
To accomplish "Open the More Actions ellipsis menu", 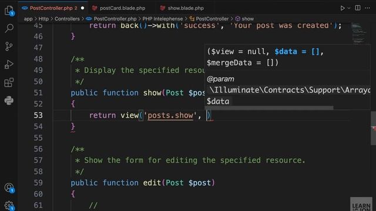I will tap(367, 8).
